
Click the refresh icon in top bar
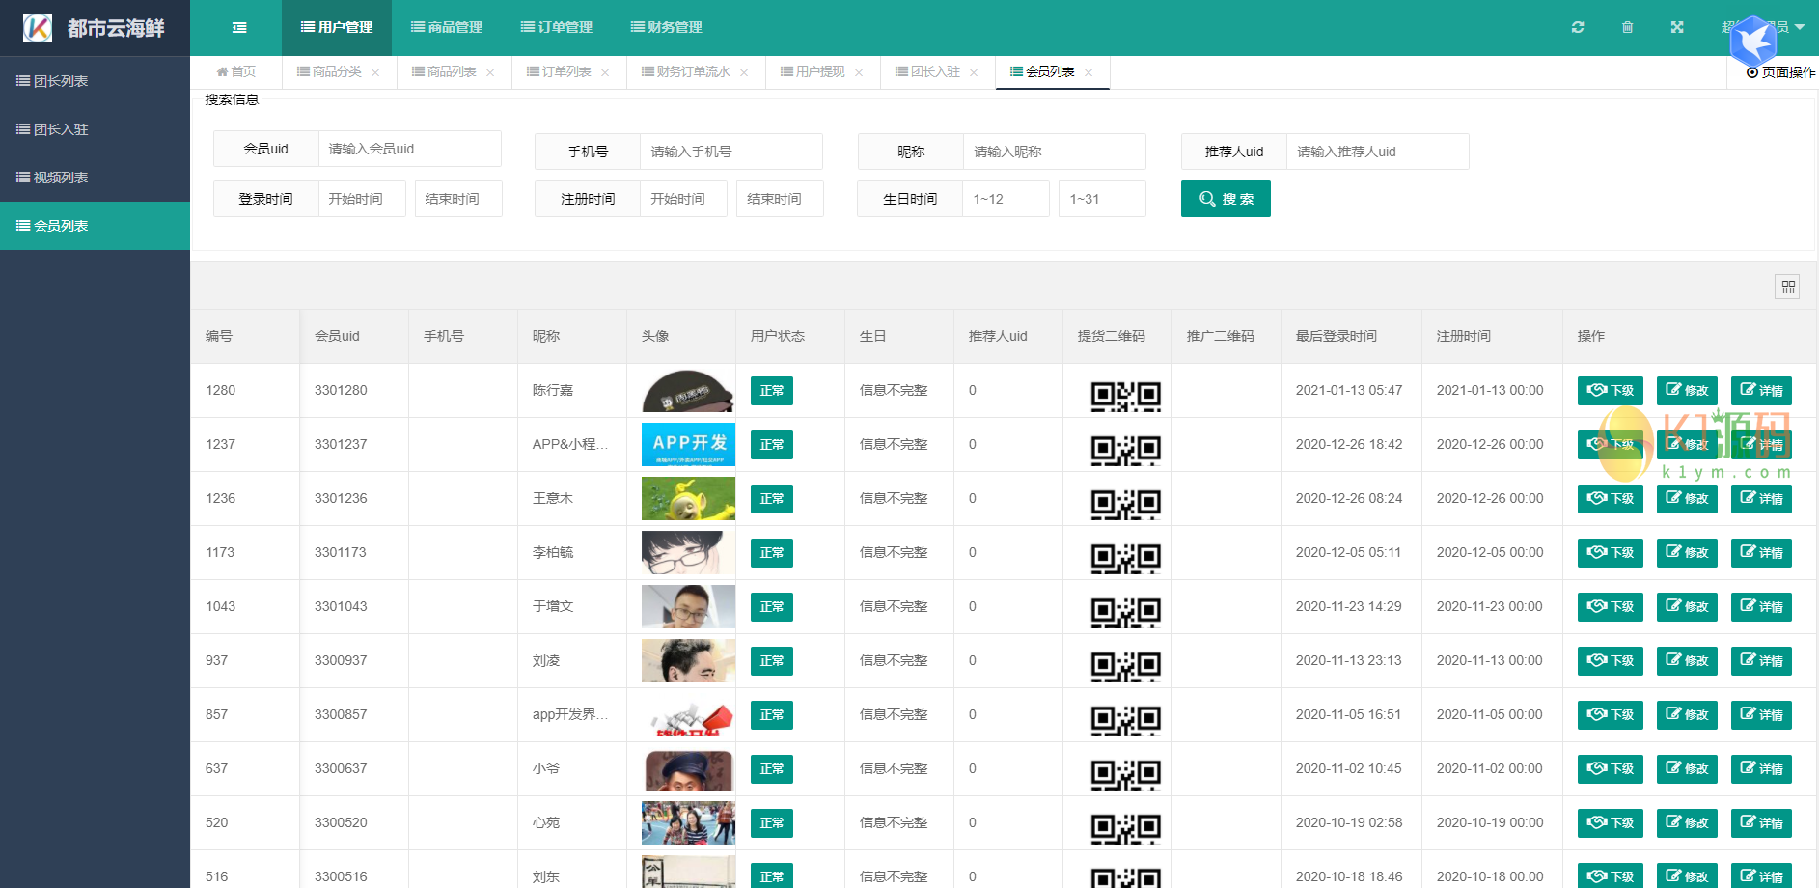1578,27
